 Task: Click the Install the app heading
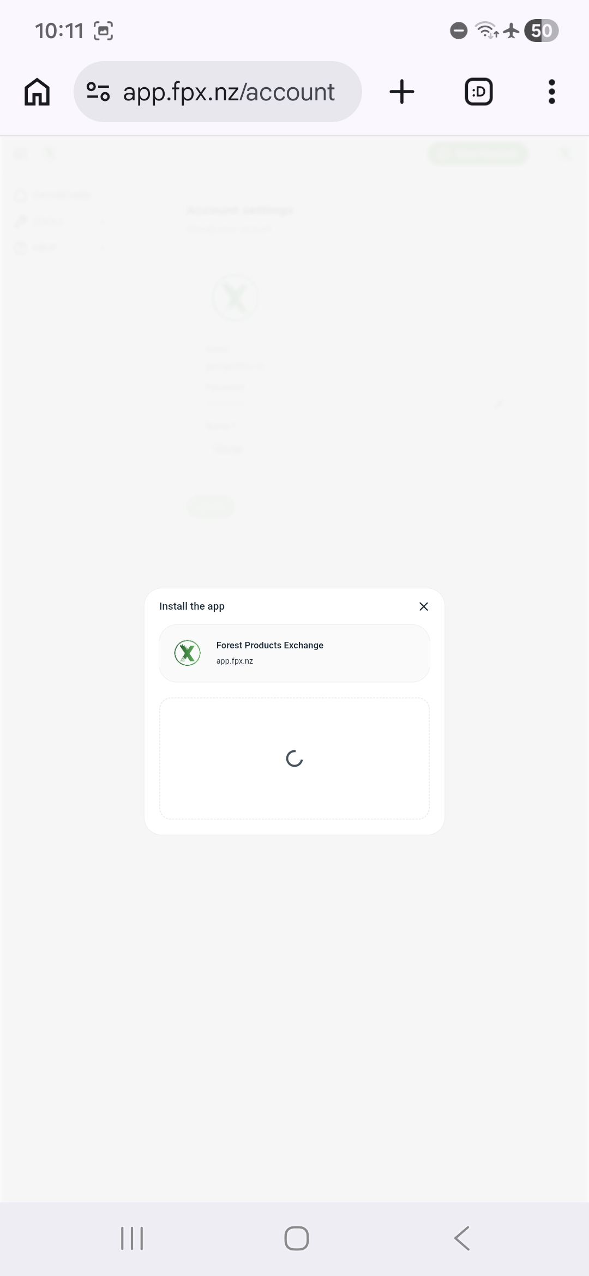tap(192, 606)
